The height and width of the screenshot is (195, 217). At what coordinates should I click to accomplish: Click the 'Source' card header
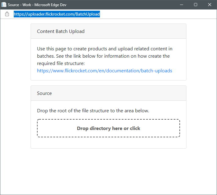tap(44, 93)
